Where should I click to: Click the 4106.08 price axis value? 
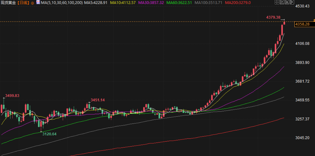coord(302,44)
